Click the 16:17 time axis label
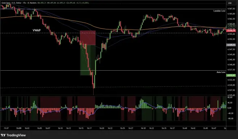 pos(89,128)
